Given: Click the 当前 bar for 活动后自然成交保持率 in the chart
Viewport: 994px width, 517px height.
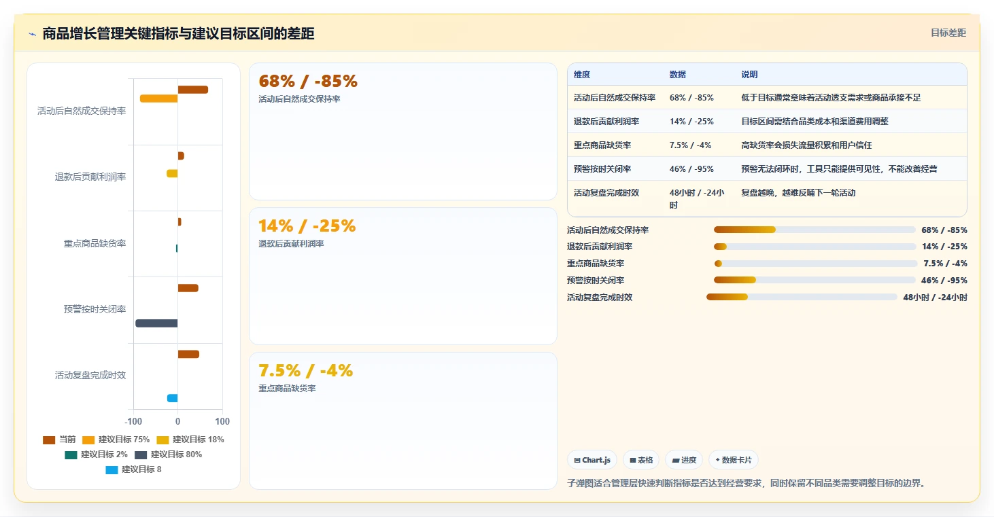Looking at the screenshot, I should tap(193, 90).
